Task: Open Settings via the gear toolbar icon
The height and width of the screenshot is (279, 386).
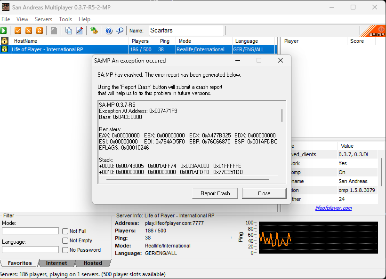Action: (x=94, y=31)
